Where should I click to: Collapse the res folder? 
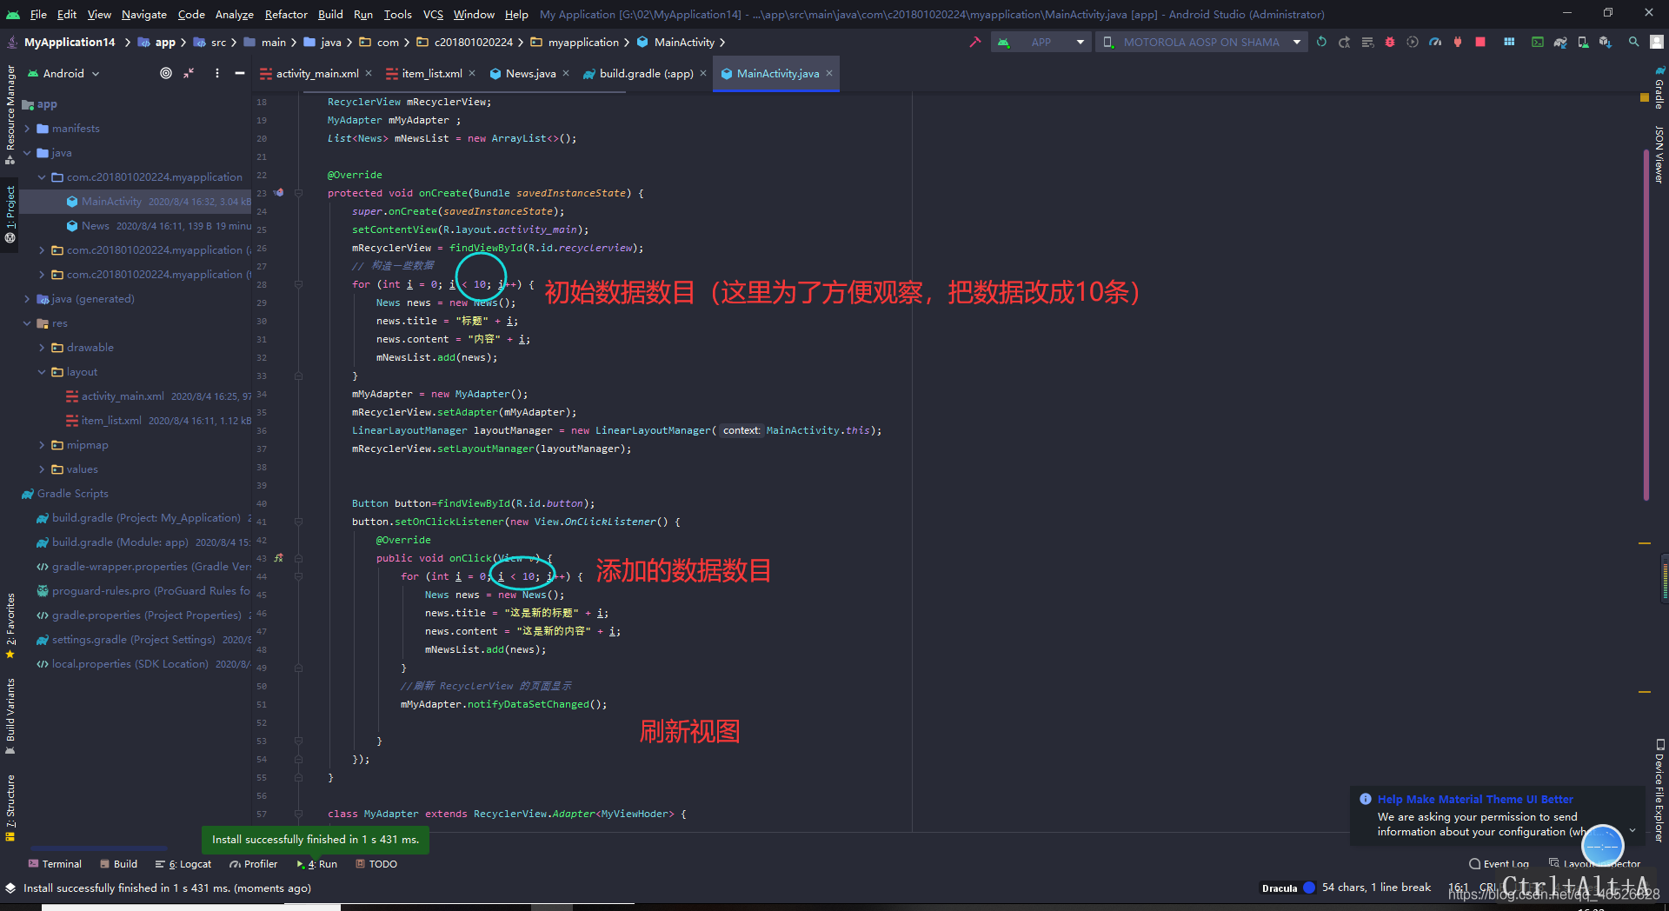[x=27, y=323]
